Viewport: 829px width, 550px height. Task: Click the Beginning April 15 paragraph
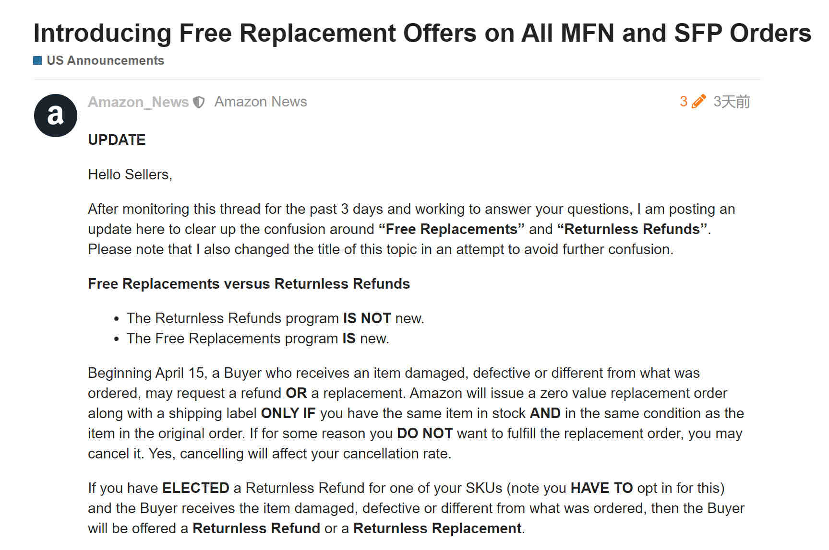(416, 413)
